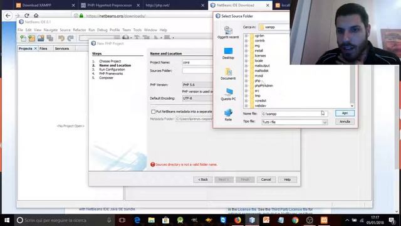401x226 pixels.
Task: Click the browser Reload icon
Action: click(27, 16)
